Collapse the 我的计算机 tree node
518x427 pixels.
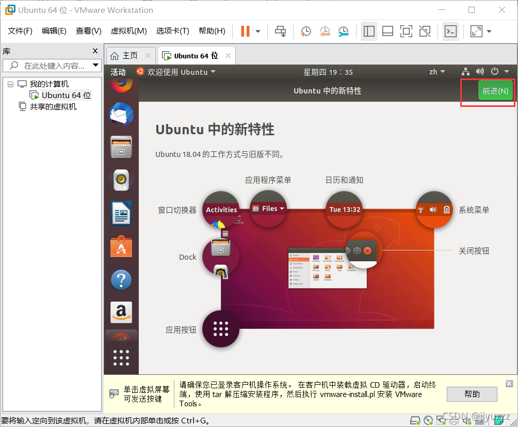[x=11, y=84]
